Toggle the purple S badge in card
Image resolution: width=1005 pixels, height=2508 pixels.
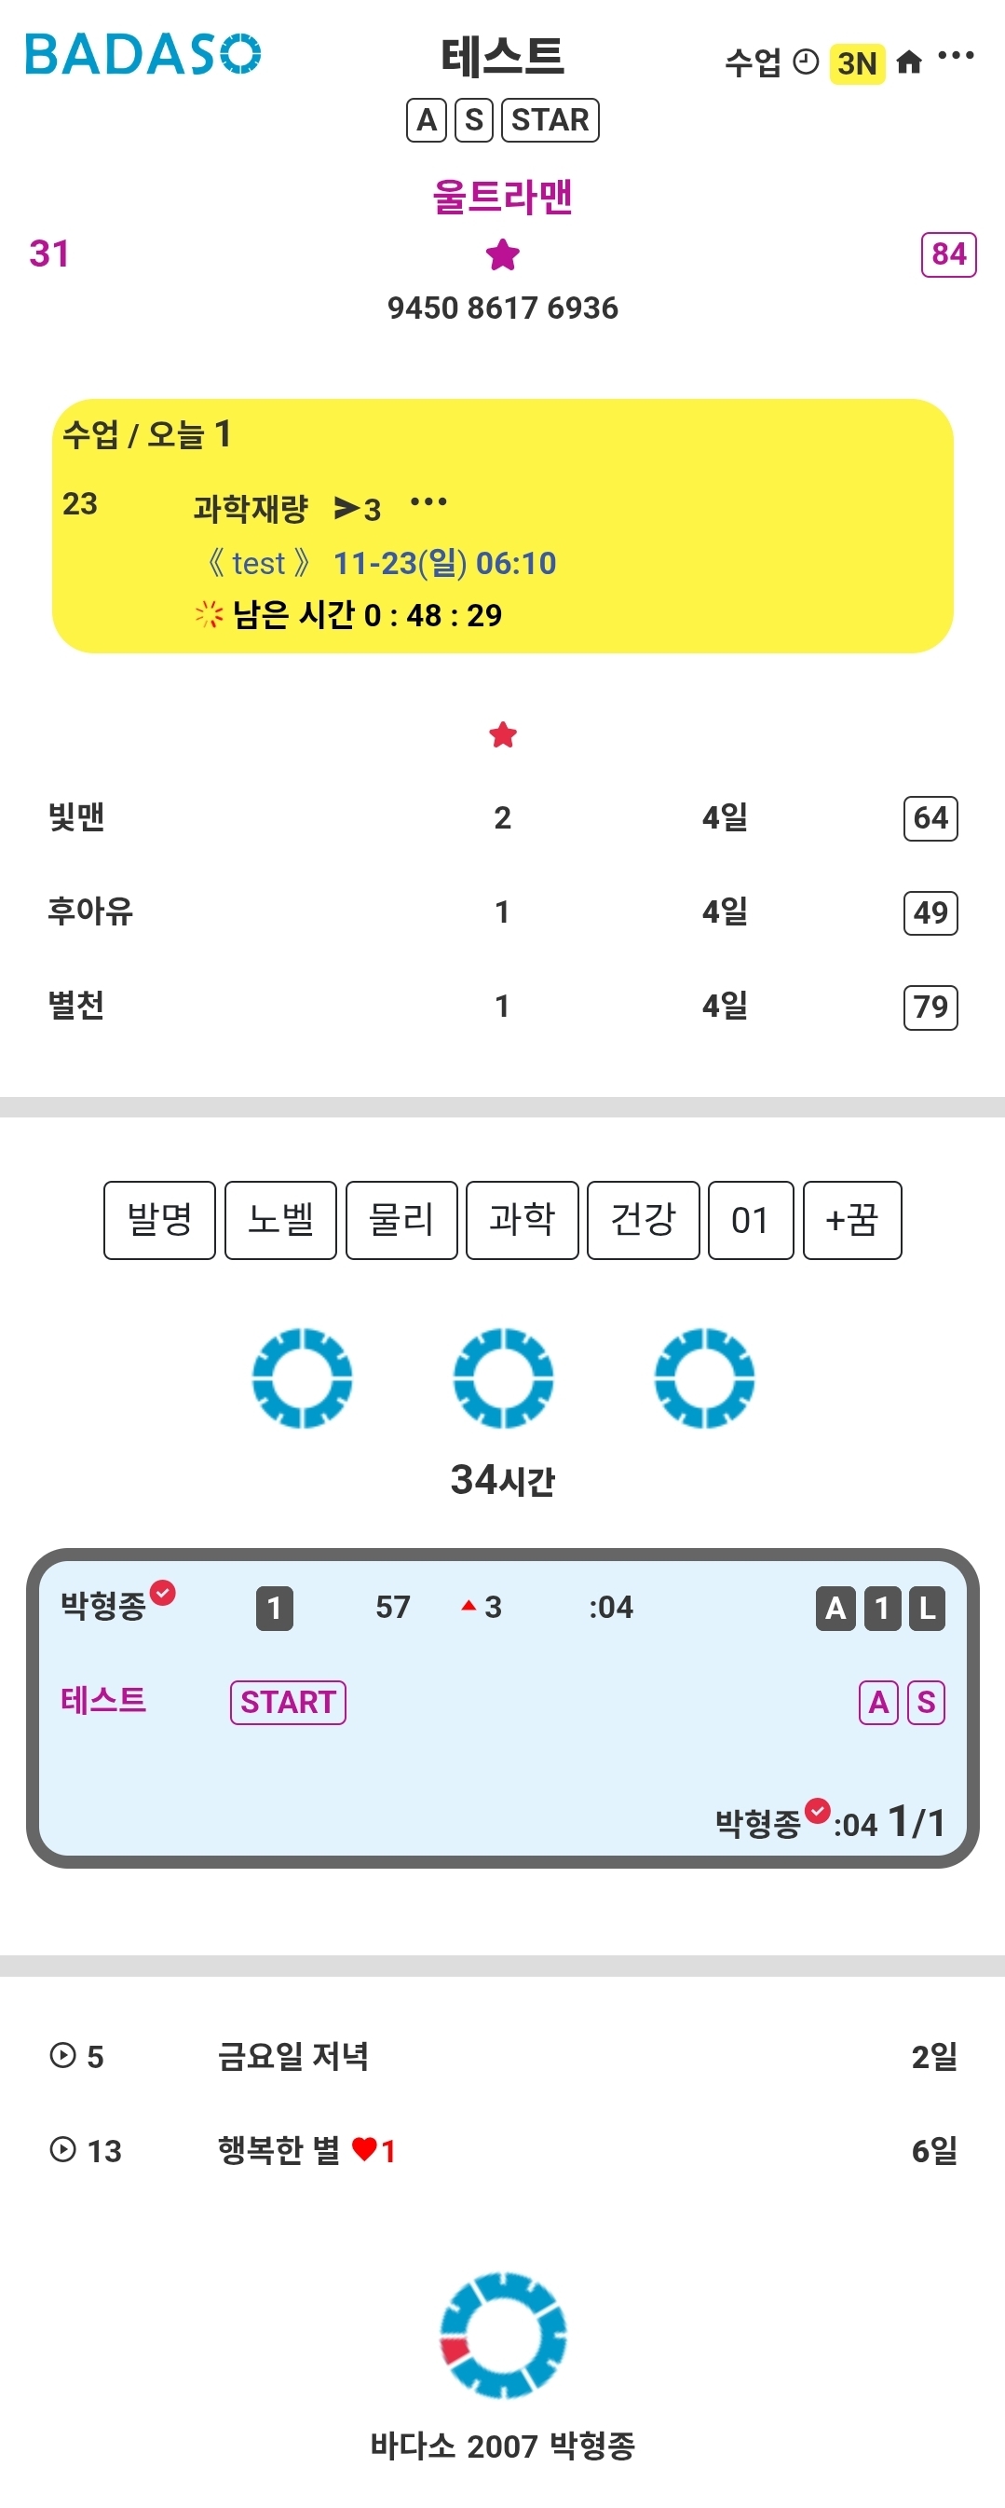point(925,1702)
